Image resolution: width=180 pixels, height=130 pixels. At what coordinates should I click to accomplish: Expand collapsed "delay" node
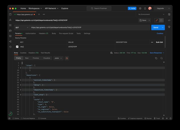[x=20, y=85]
